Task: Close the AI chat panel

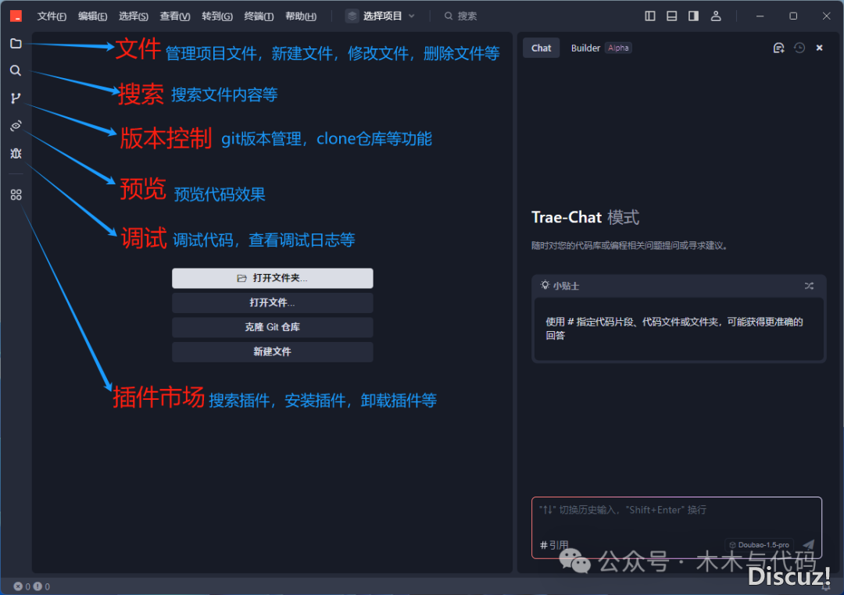Action: coord(819,48)
